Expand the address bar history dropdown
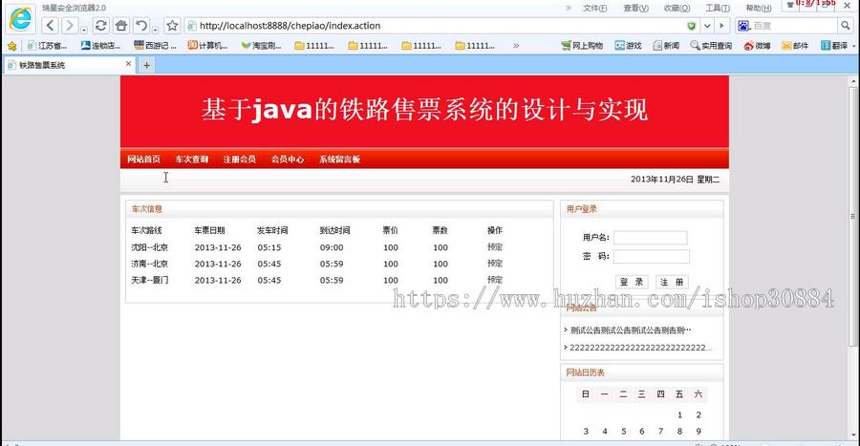This screenshot has width=860, height=446. click(x=707, y=26)
